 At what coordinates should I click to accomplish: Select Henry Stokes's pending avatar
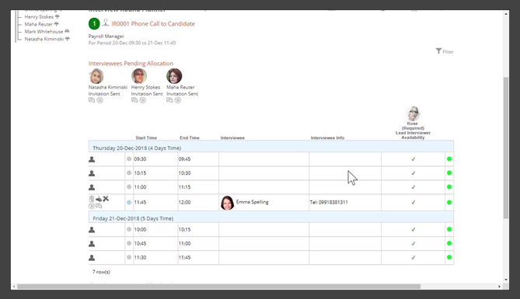pyautogui.click(x=139, y=76)
